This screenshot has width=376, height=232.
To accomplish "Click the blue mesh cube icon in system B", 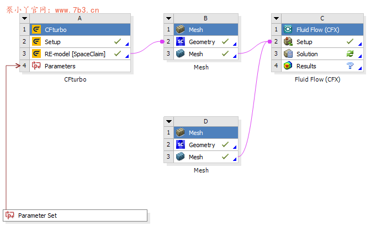I will 181,53.
